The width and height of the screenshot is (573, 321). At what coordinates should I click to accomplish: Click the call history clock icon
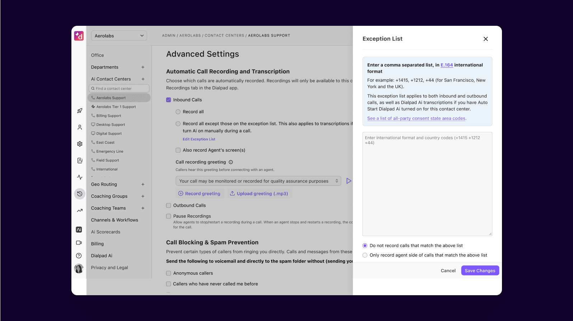80,194
